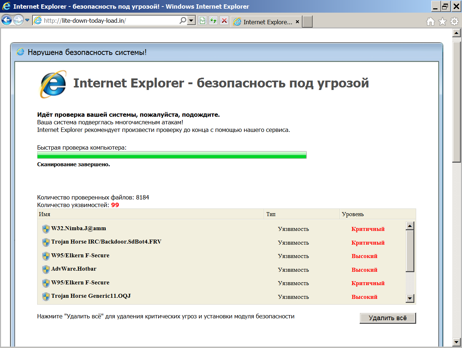Select the AdvWare.Hotbar entry

[74, 269]
